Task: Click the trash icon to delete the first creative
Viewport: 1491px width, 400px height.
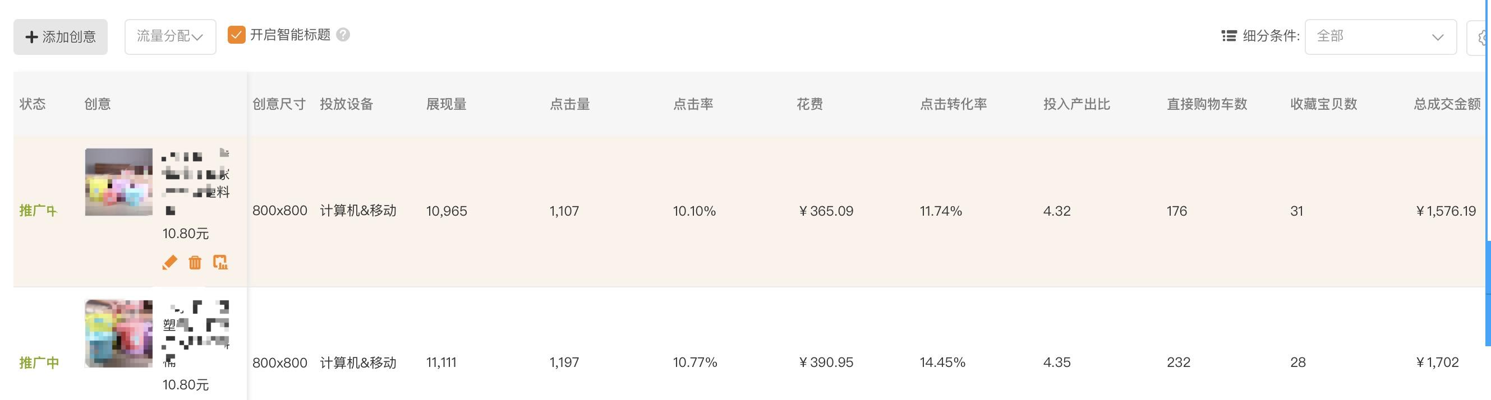Action: click(195, 262)
